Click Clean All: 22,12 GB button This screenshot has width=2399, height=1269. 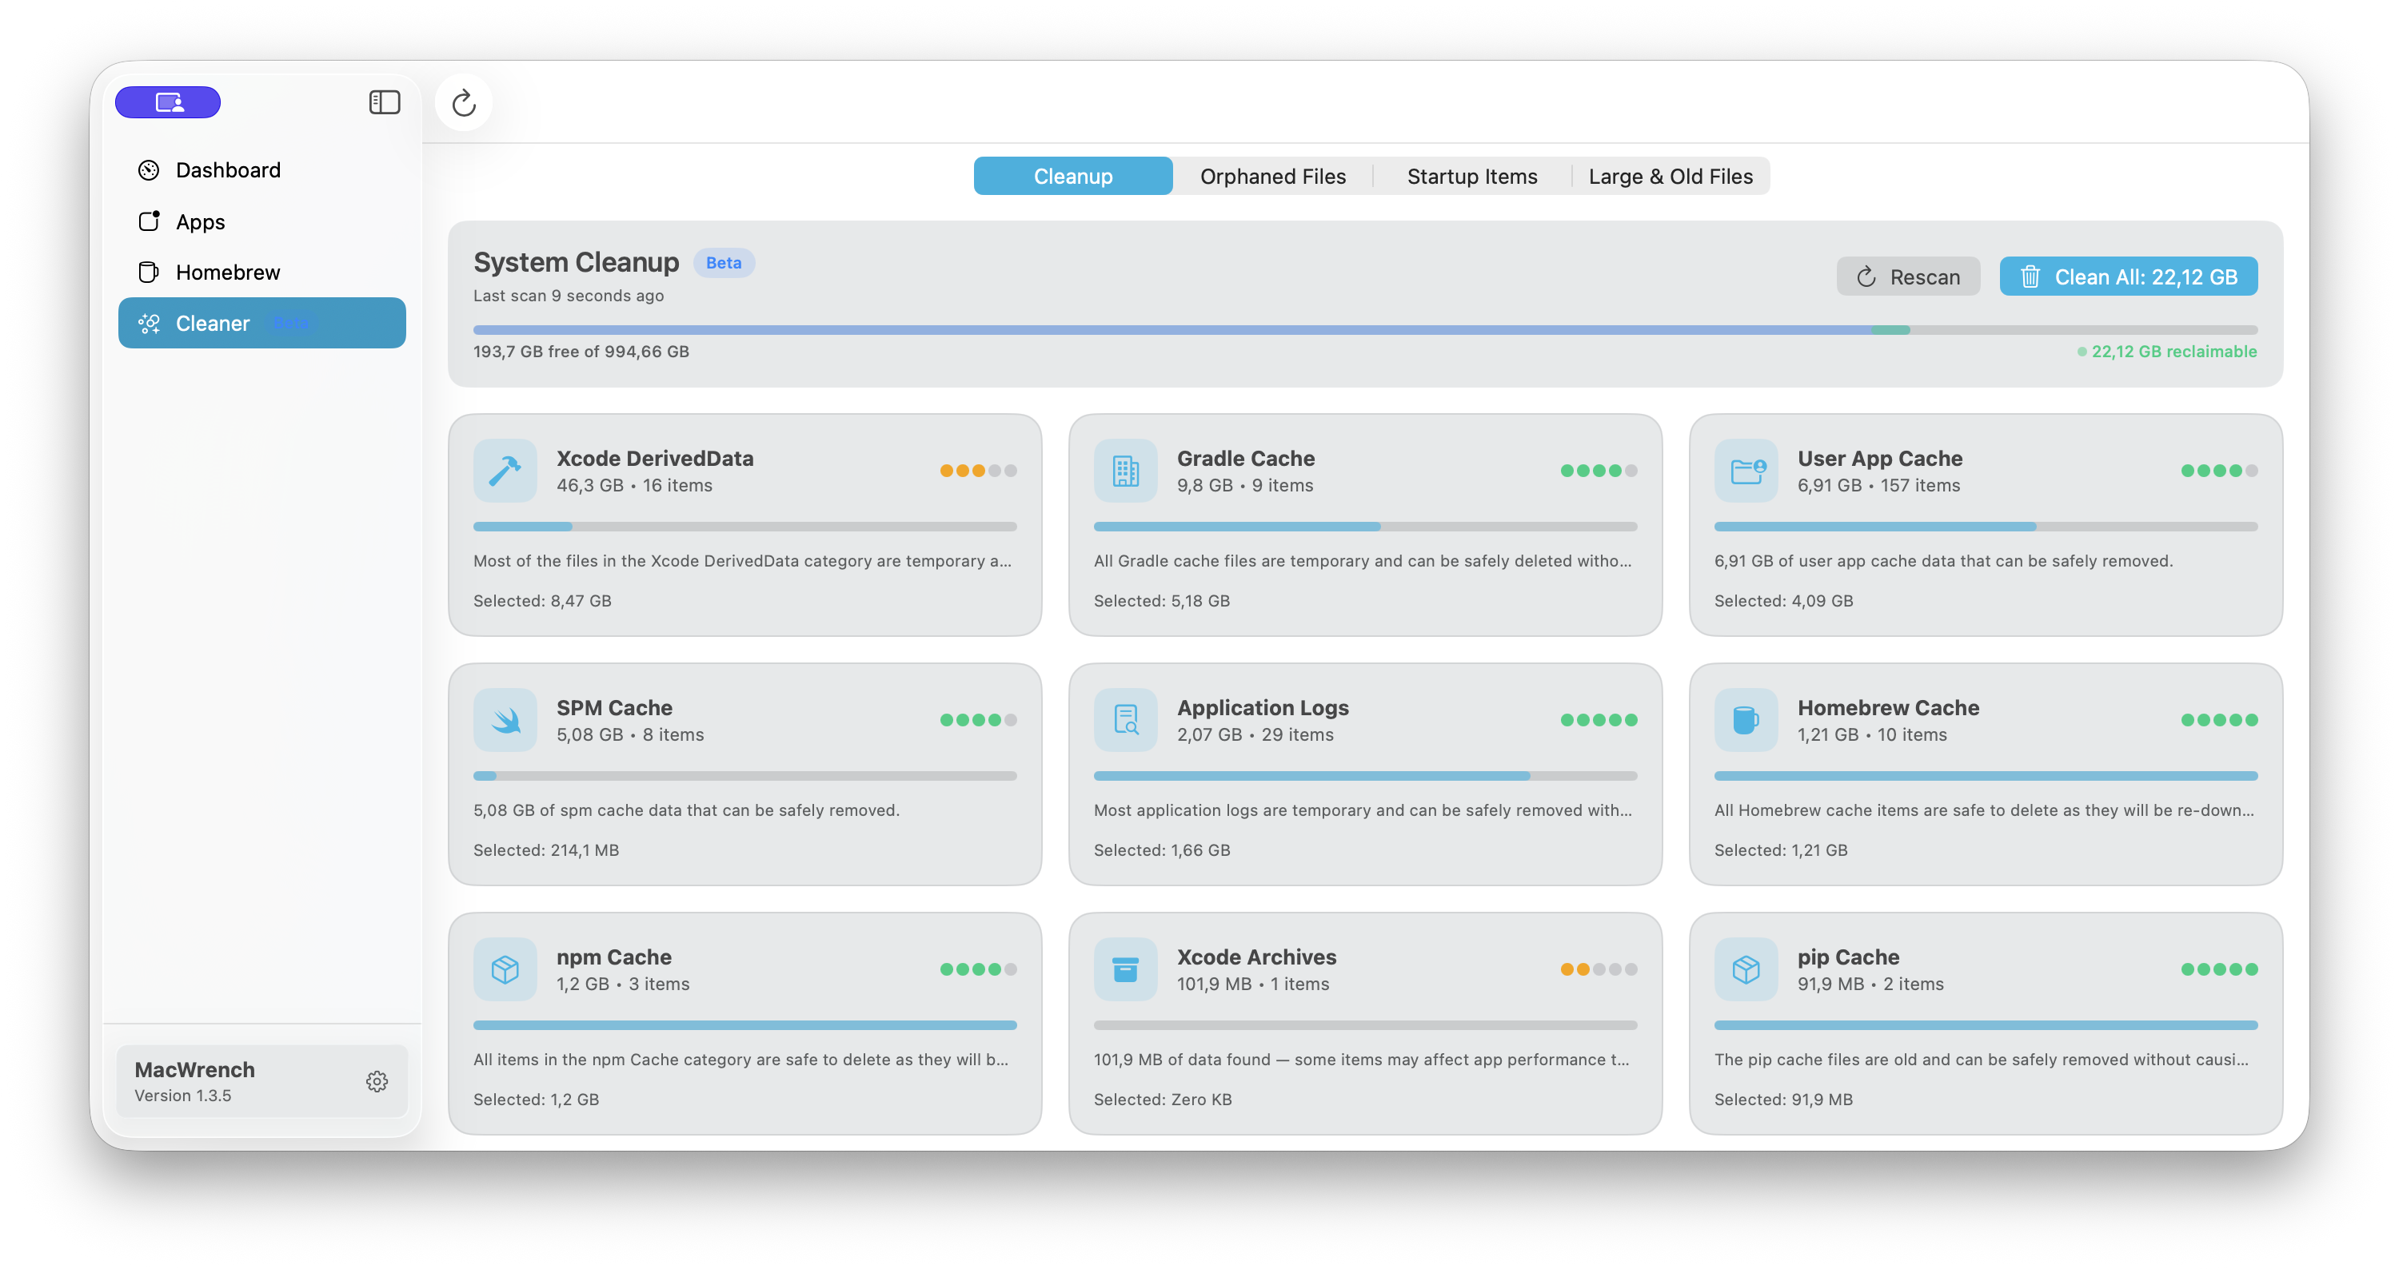click(2128, 276)
